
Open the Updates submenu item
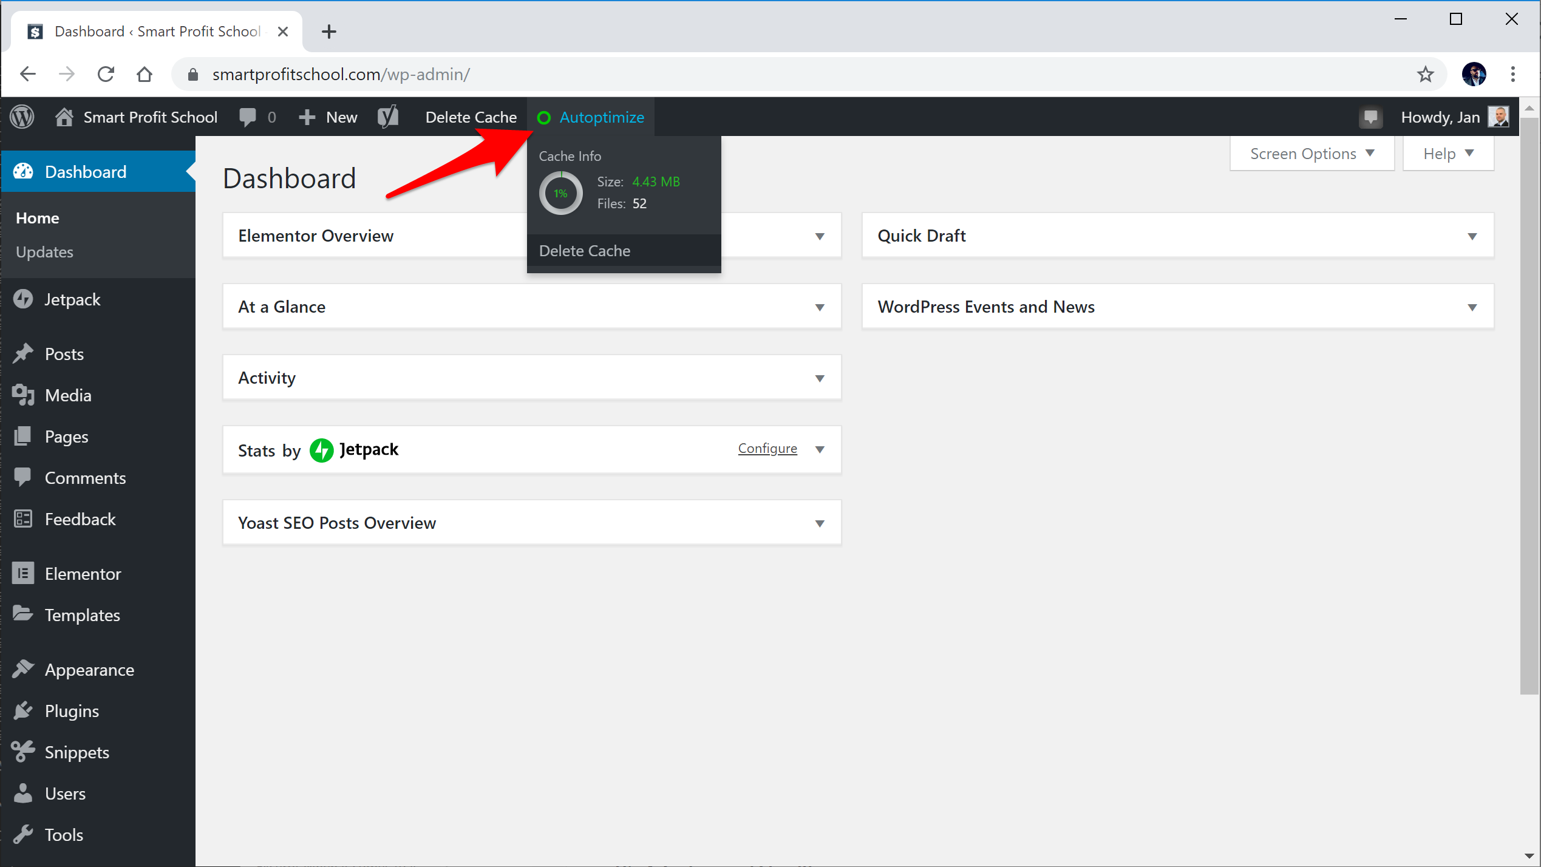point(44,252)
